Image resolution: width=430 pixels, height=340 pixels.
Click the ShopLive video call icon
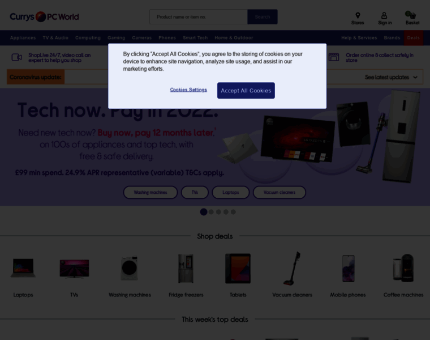pyautogui.click(x=17, y=57)
